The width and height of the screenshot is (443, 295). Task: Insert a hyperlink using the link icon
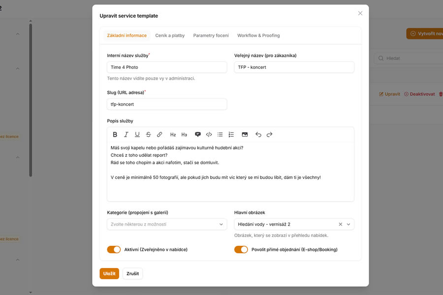160,134
